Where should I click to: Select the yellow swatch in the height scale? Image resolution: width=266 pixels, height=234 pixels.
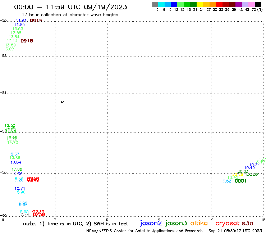coord(200,4)
